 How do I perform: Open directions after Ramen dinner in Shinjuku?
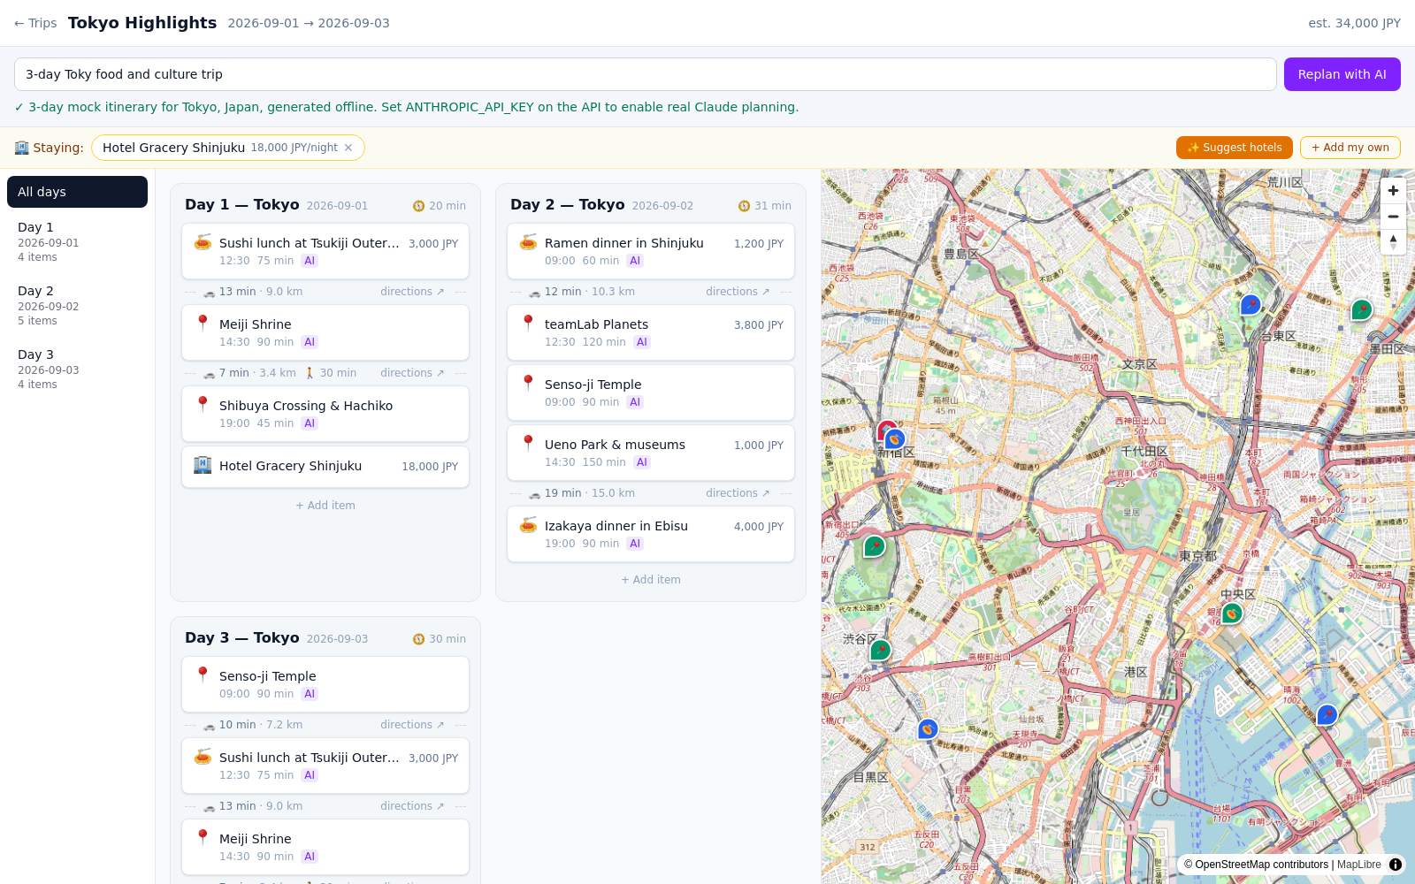[x=738, y=292]
